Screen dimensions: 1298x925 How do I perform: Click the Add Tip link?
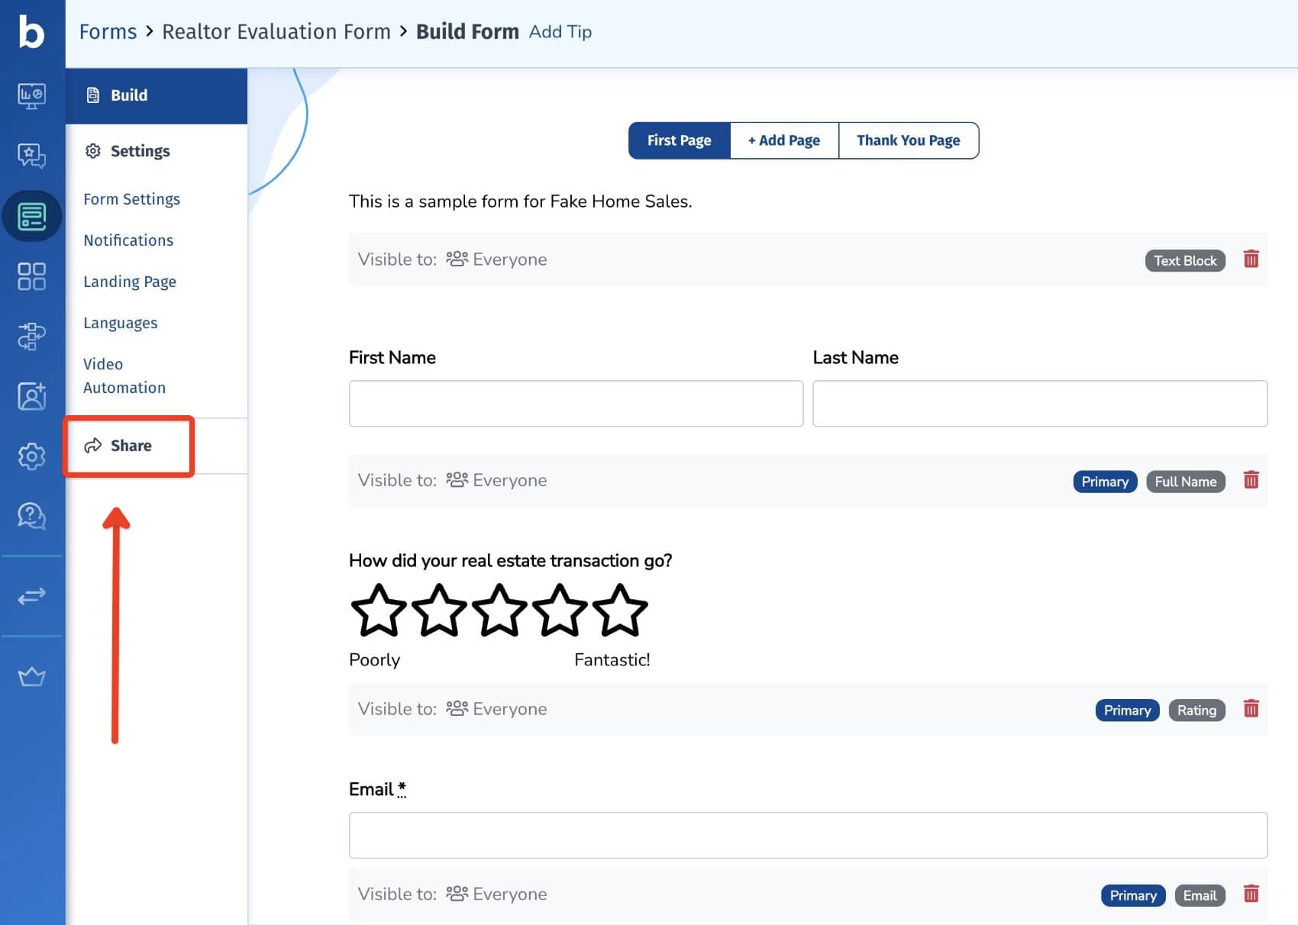[x=560, y=32]
